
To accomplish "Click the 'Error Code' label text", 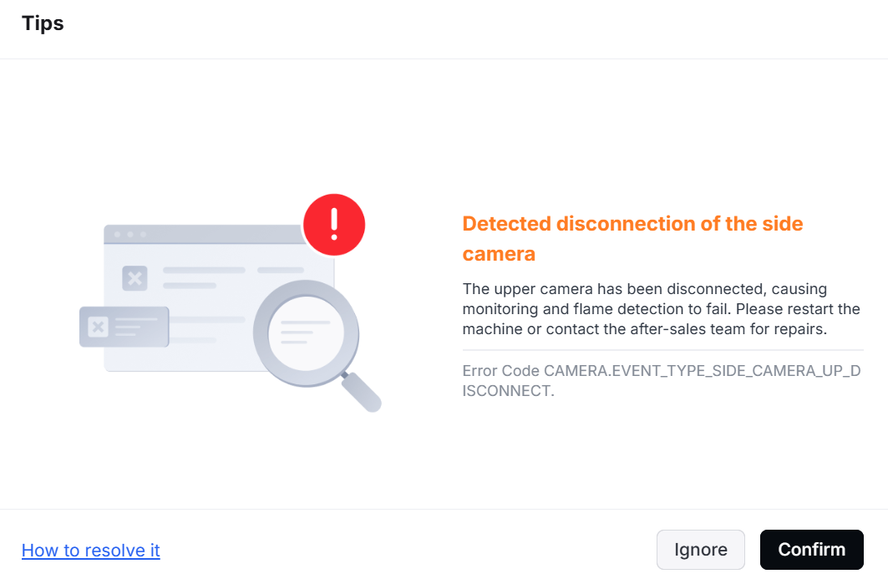I will 500,371.
